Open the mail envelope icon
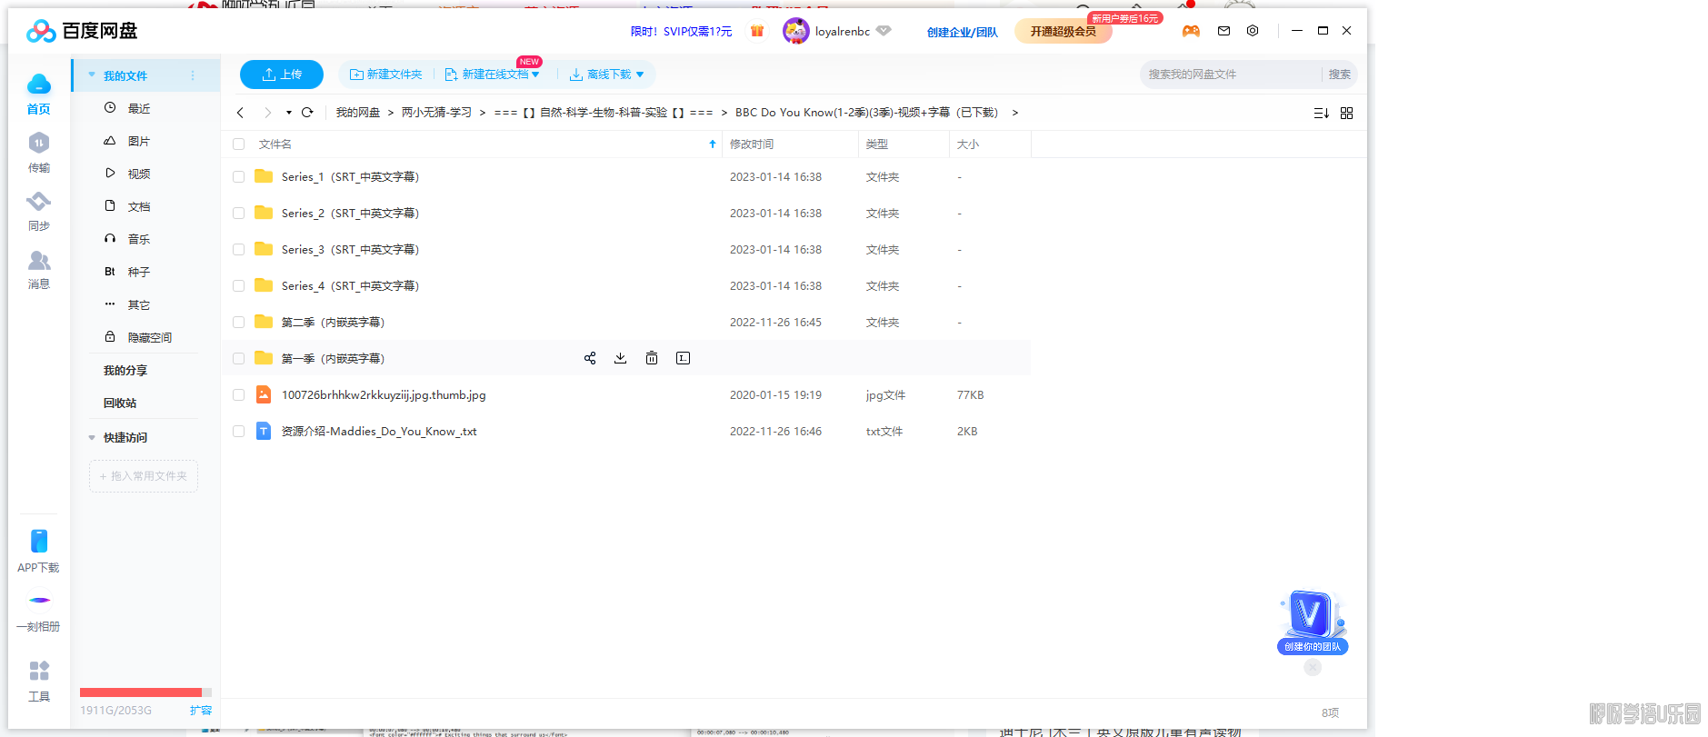Viewport: 1708px width, 737px height. pos(1224,31)
